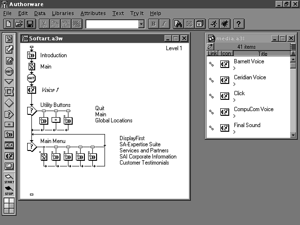Expand the Click item comment arrow

(234, 100)
